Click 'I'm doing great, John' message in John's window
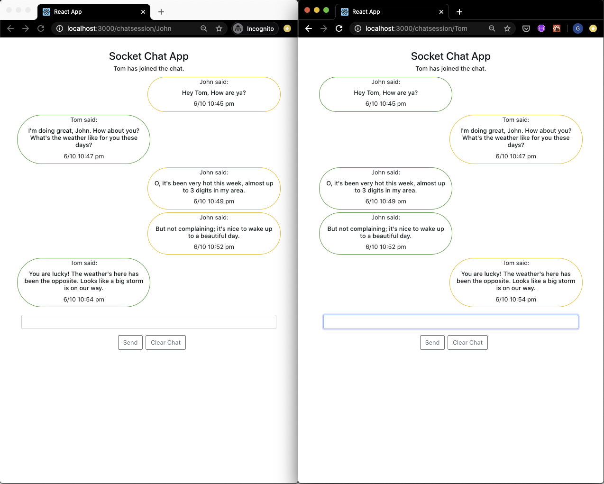 point(84,138)
